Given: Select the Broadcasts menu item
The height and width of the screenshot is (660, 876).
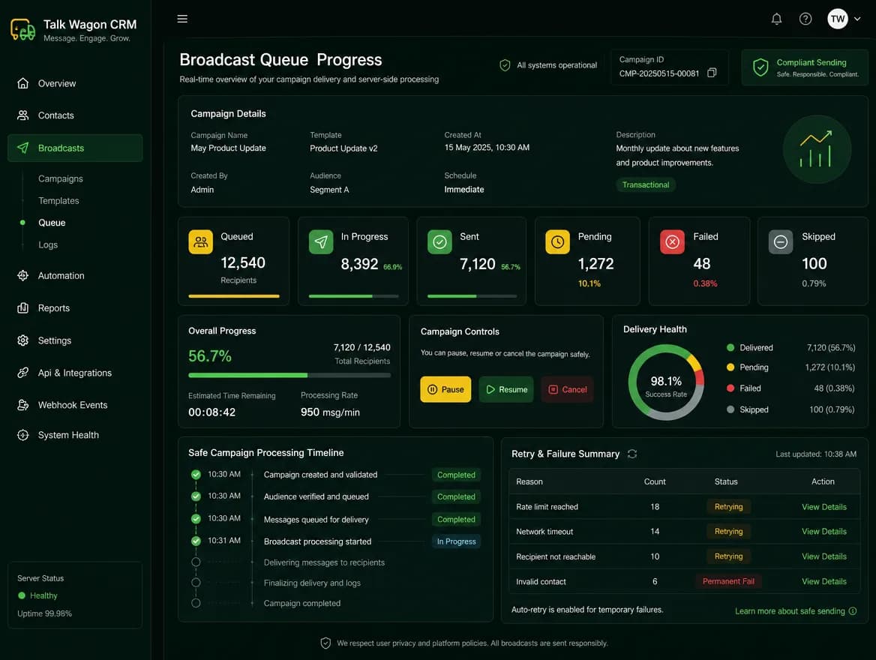Looking at the screenshot, I should (x=75, y=148).
